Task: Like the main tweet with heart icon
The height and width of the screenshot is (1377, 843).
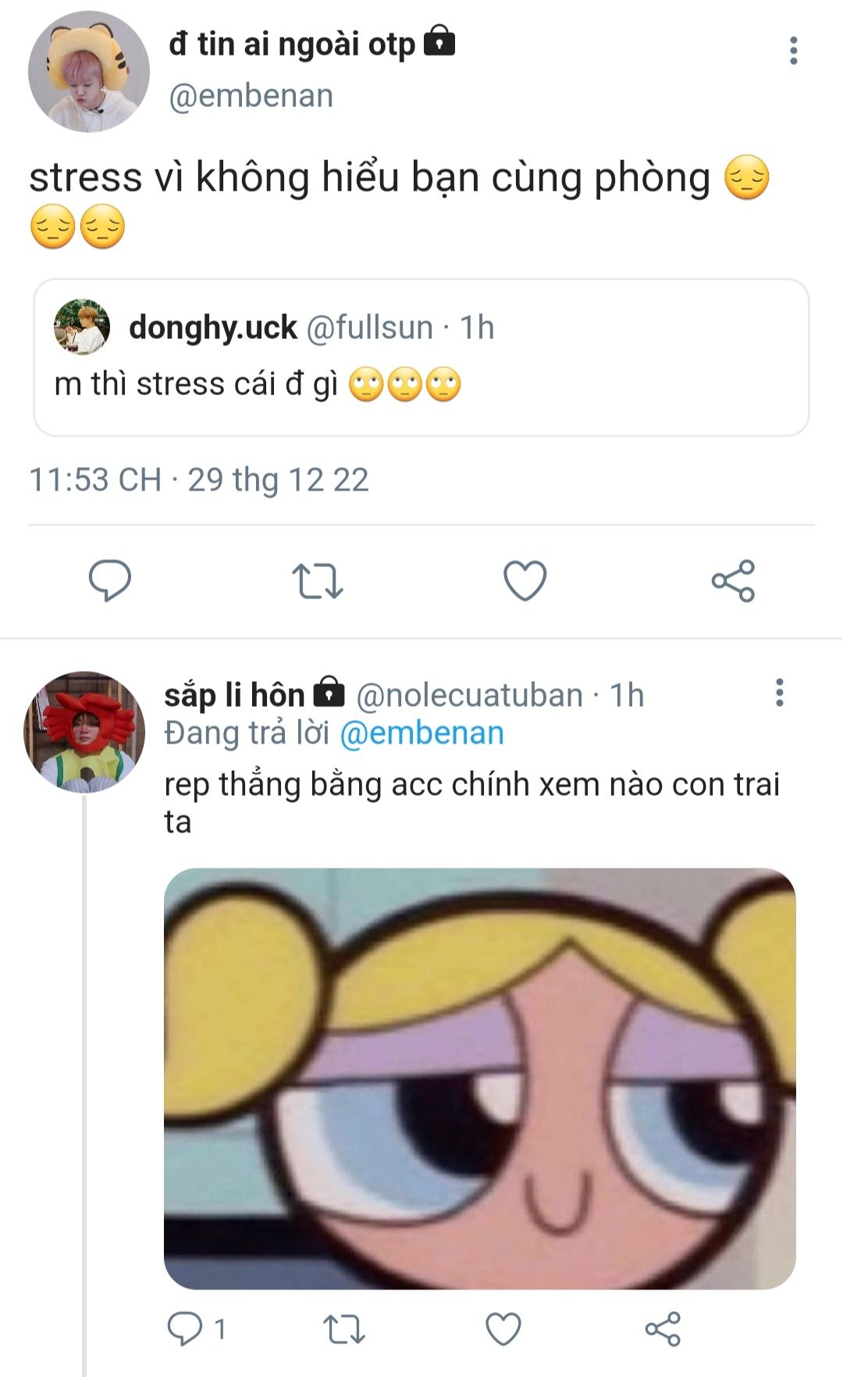Action: (x=525, y=581)
